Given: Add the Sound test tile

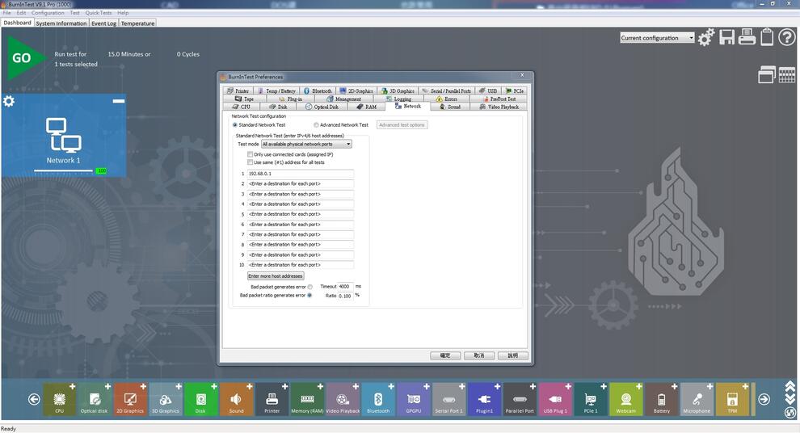Looking at the screenshot, I should [250, 387].
